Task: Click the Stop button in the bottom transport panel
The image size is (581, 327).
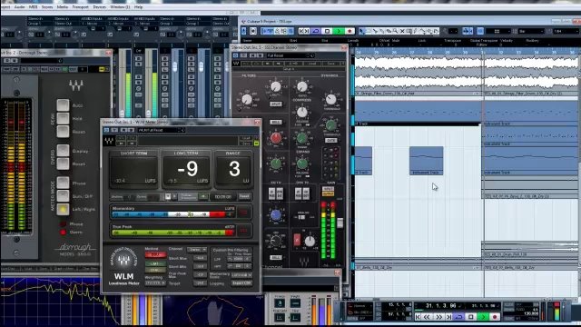Action: click(x=470, y=317)
